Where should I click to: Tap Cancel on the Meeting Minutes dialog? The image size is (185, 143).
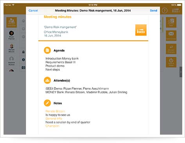(33, 11)
